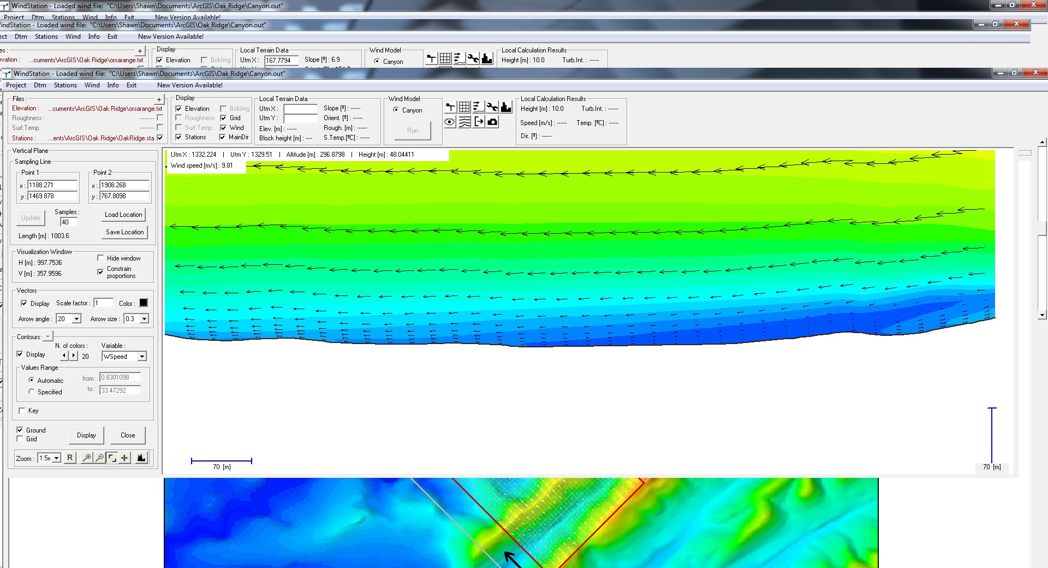Open the Stations menu in front window

click(x=65, y=85)
